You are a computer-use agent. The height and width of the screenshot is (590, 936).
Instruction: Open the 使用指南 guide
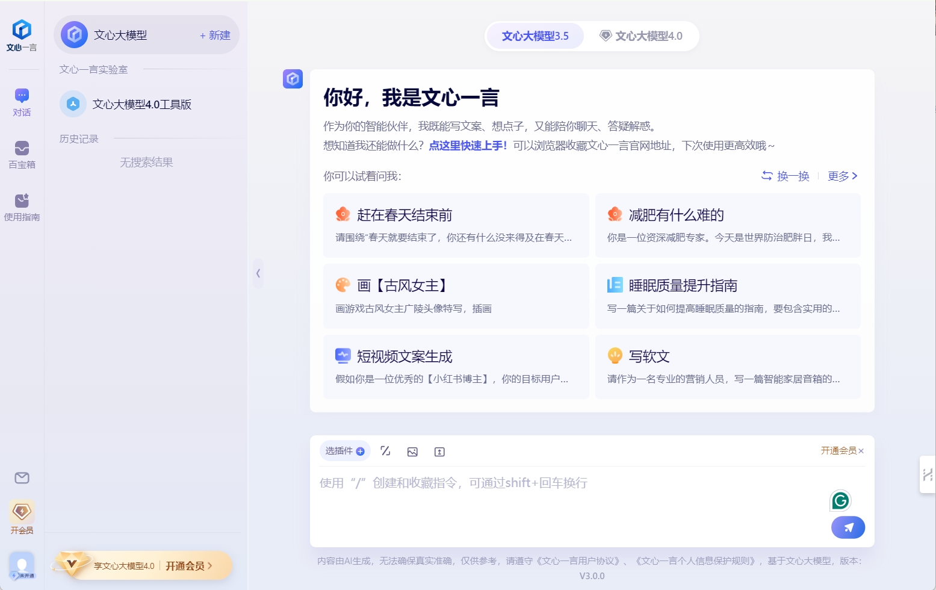point(22,207)
